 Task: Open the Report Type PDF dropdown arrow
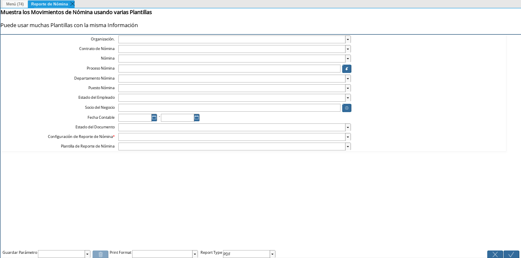(273, 254)
